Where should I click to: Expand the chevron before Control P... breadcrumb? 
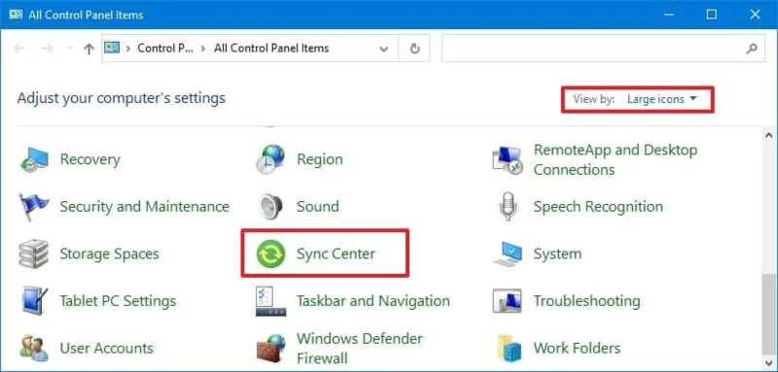point(128,49)
